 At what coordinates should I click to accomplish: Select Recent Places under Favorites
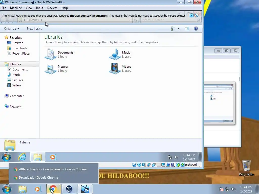[x=19, y=54]
